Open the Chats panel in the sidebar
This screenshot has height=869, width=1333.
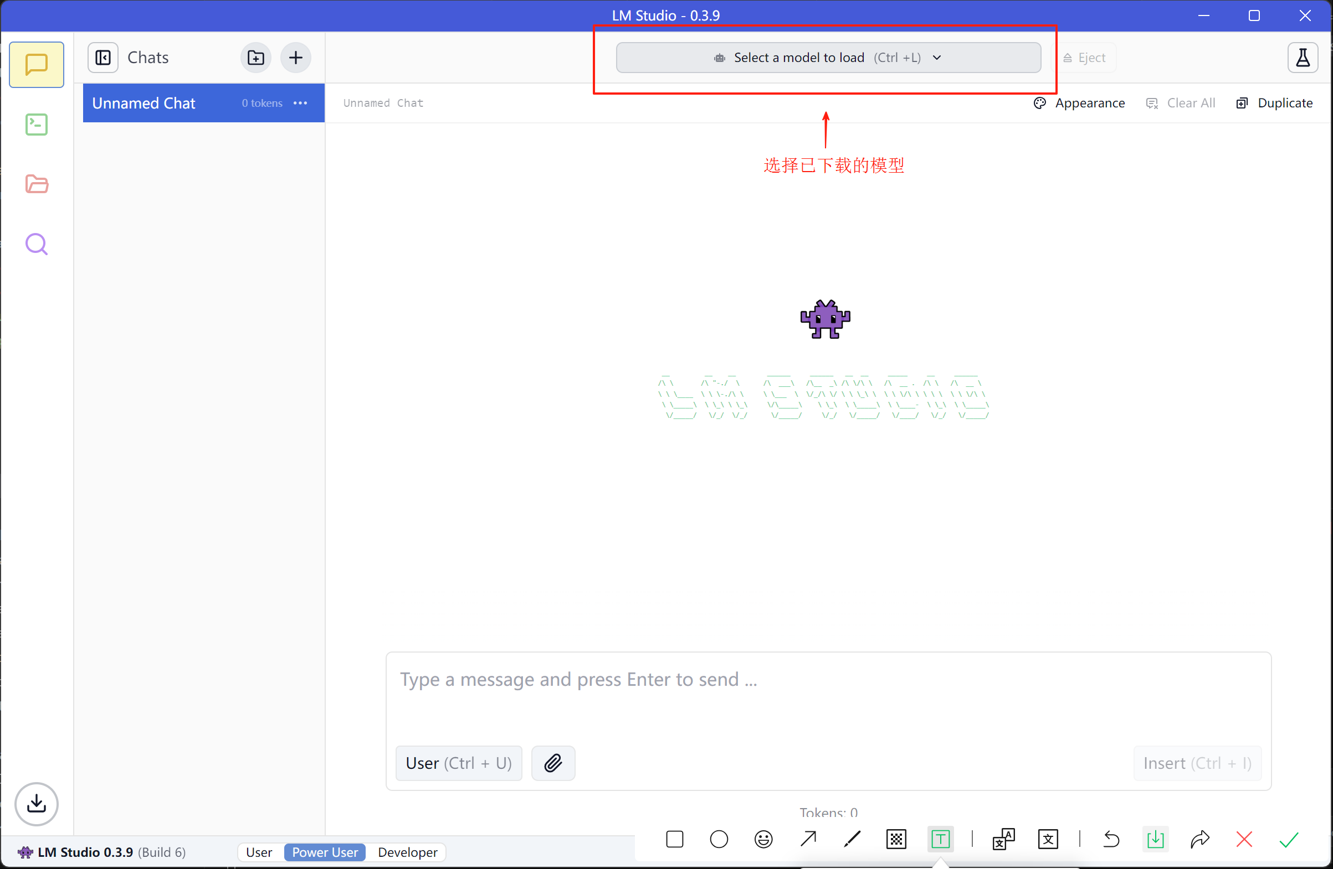pos(36,64)
